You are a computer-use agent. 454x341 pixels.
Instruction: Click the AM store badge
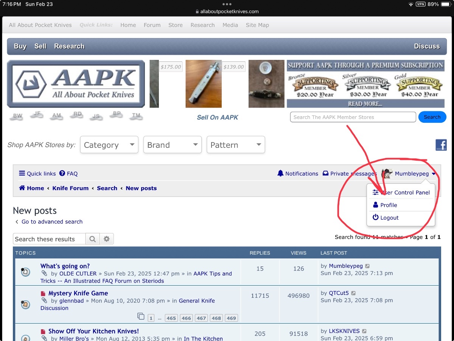pyautogui.click(x=57, y=116)
